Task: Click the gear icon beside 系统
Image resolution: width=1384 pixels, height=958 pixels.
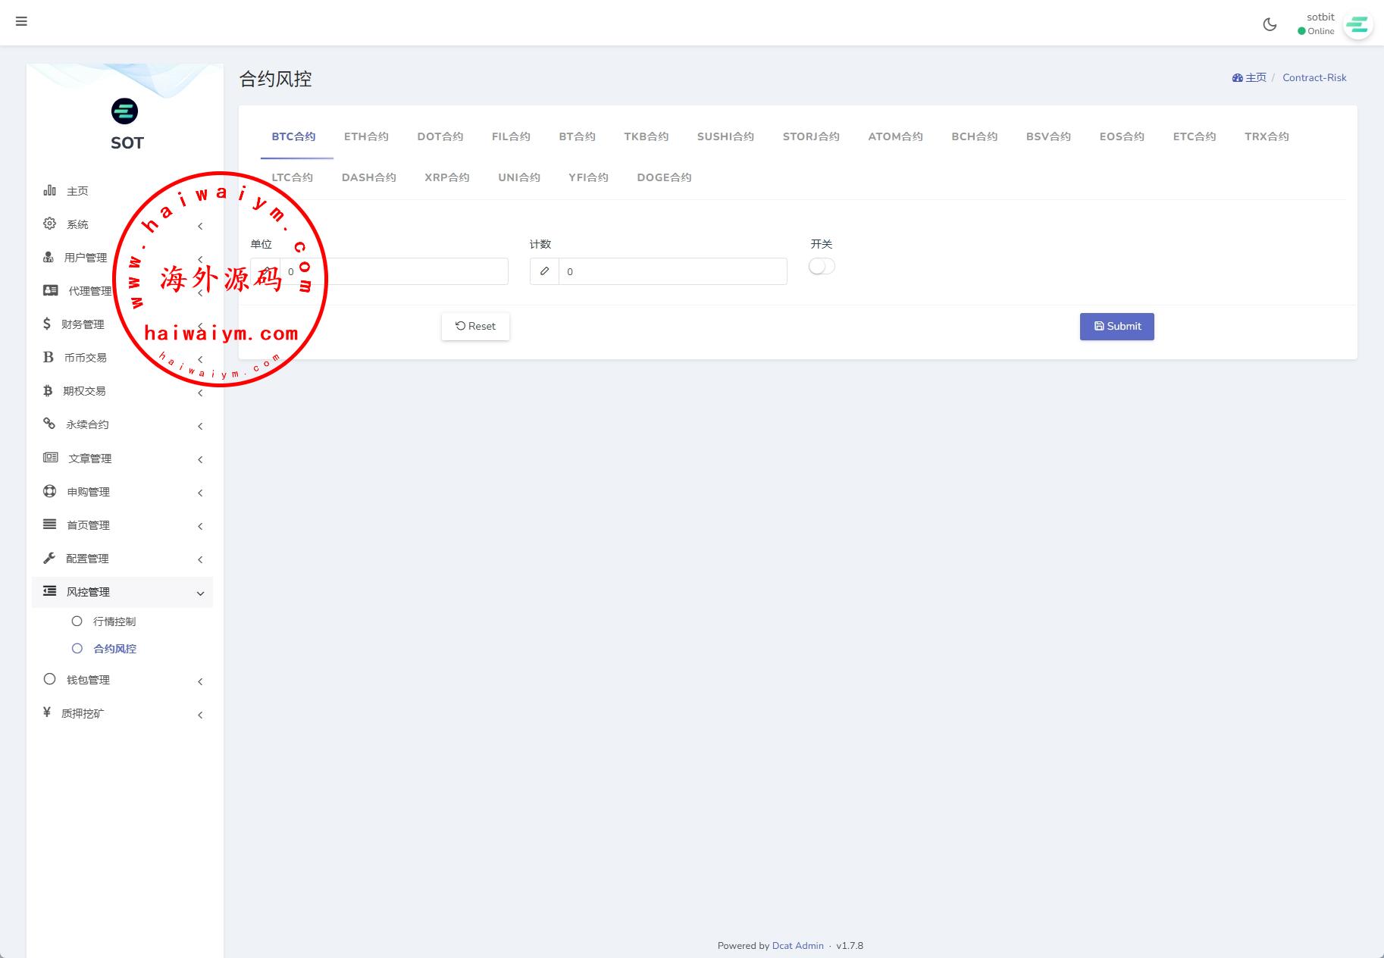Action: [x=50, y=224]
